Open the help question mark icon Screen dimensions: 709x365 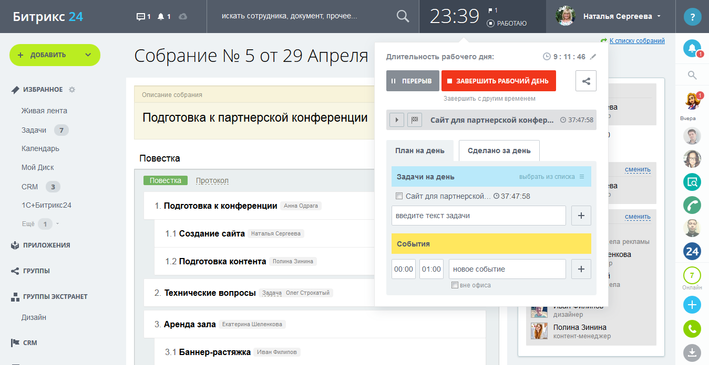[692, 16]
